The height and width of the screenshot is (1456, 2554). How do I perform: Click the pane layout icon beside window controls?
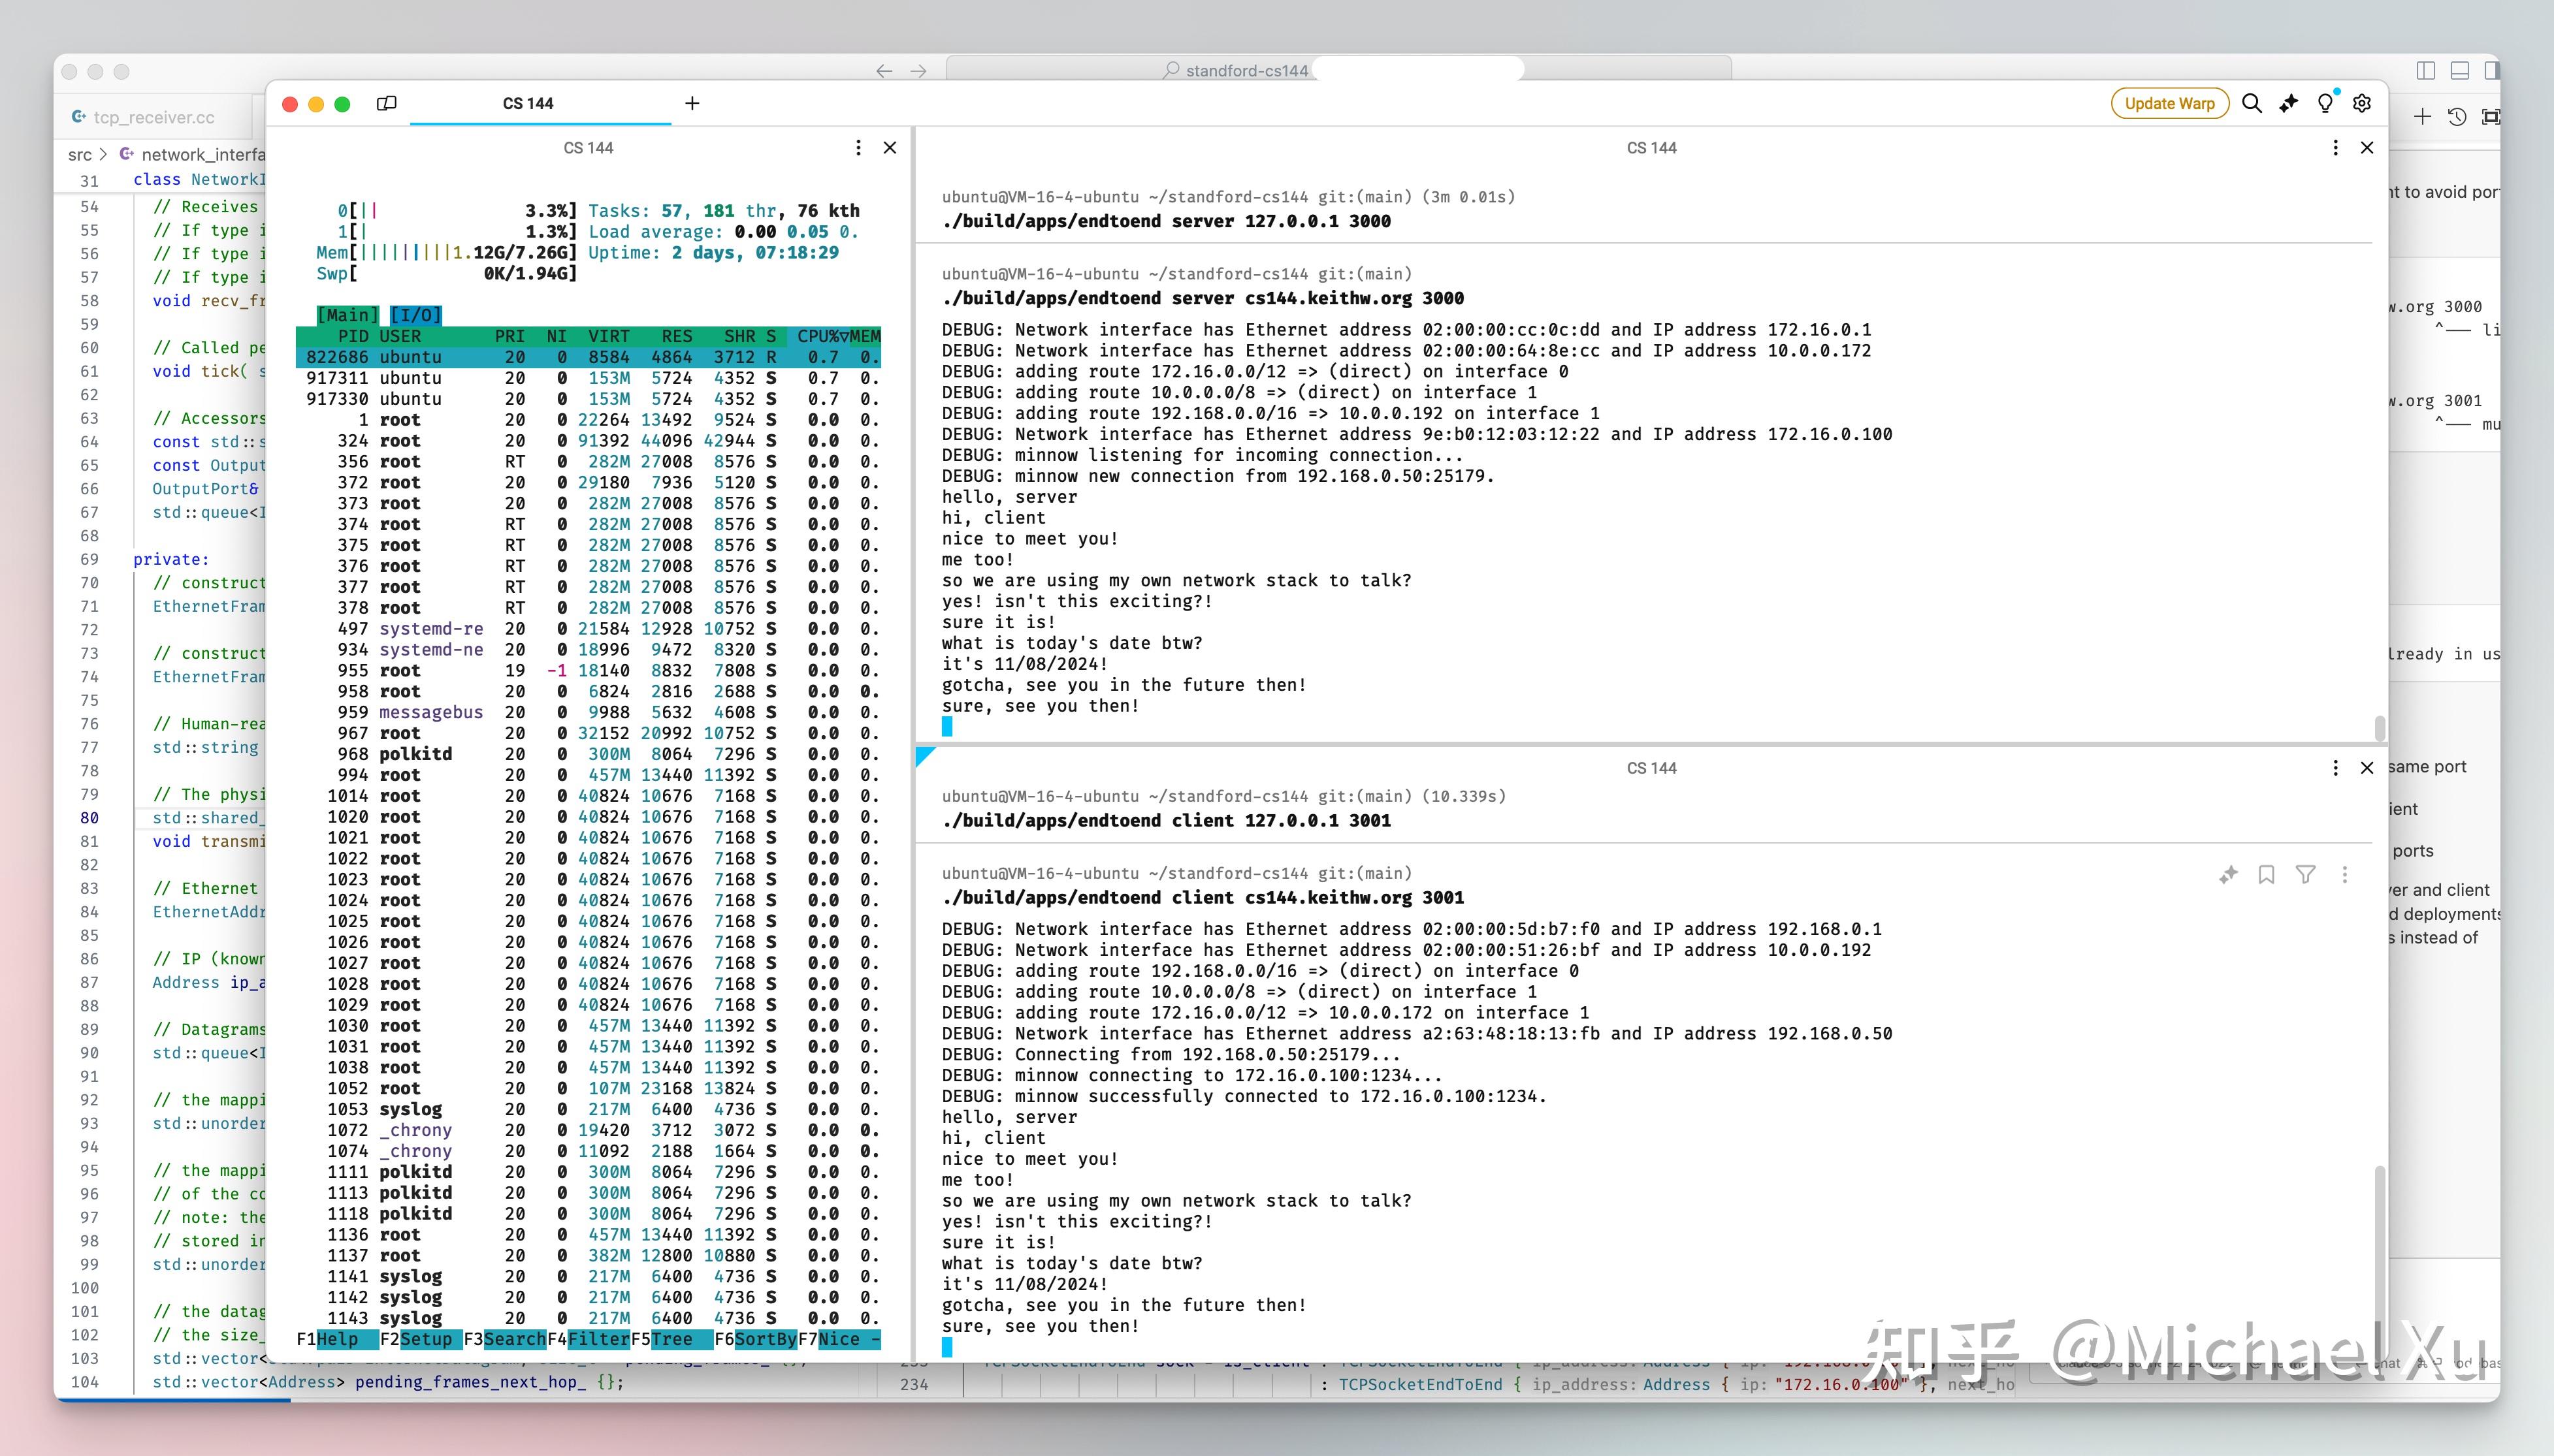pyautogui.click(x=386, y=103)
